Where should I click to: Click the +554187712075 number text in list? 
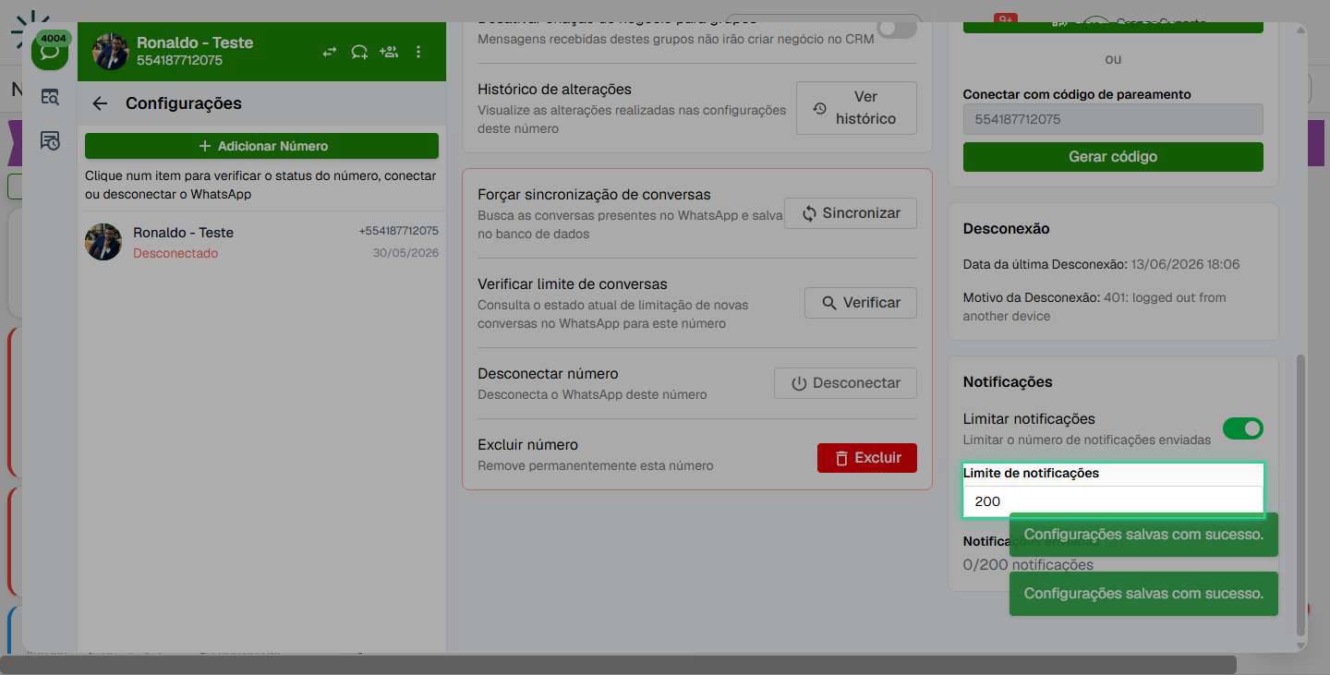click(x=398, y=231)
